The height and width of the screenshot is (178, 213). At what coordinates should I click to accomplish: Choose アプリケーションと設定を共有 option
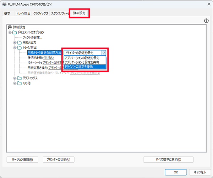[x=85, y=62]
